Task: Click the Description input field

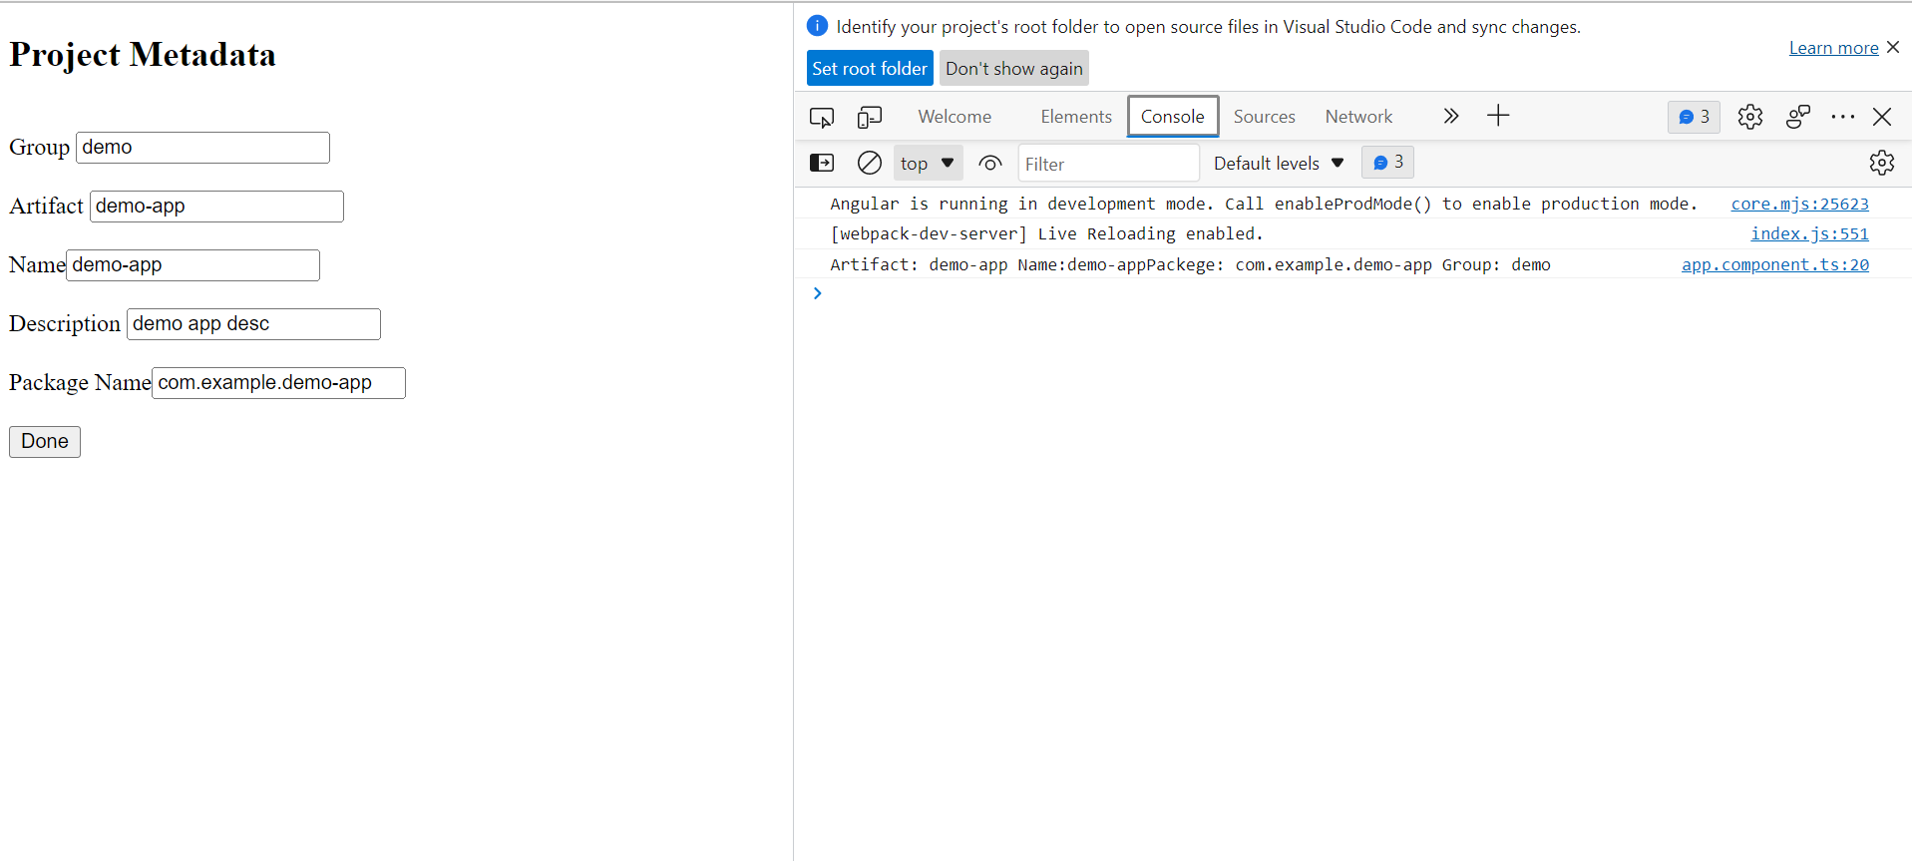Action: tap(253, 324)
